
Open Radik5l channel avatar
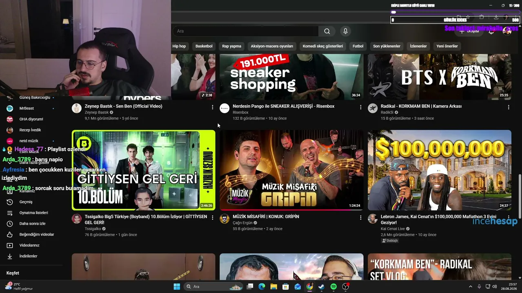click(373, 108)
